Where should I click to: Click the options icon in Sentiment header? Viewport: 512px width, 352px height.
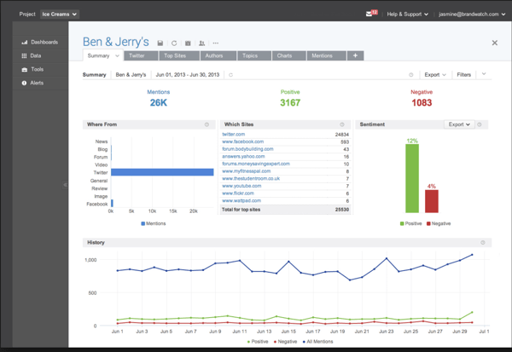point(480,124)
